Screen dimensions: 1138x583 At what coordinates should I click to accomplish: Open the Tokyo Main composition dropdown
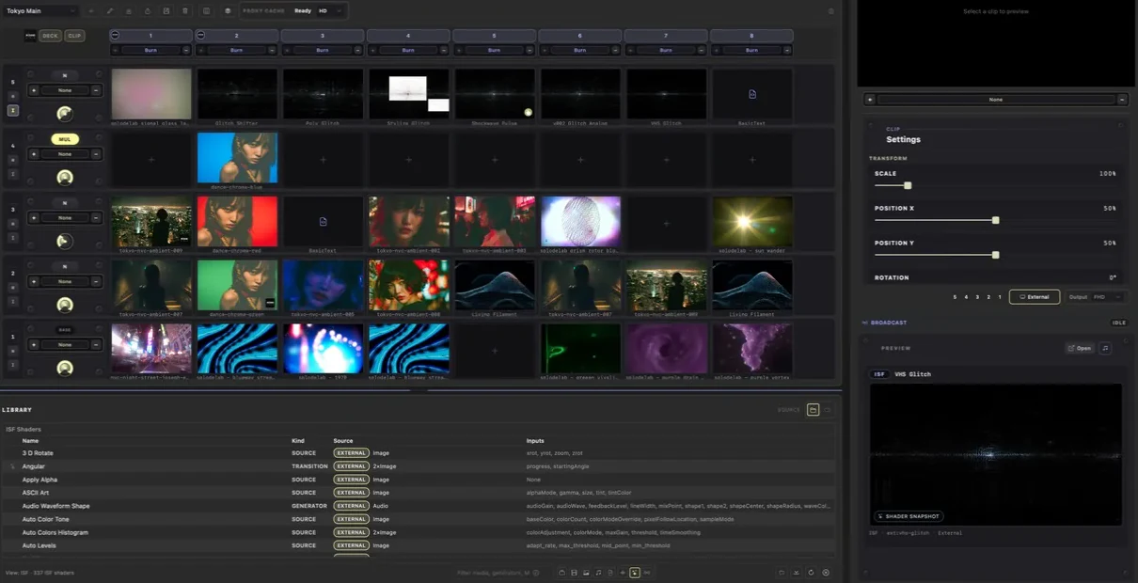[x=40, y=11]
